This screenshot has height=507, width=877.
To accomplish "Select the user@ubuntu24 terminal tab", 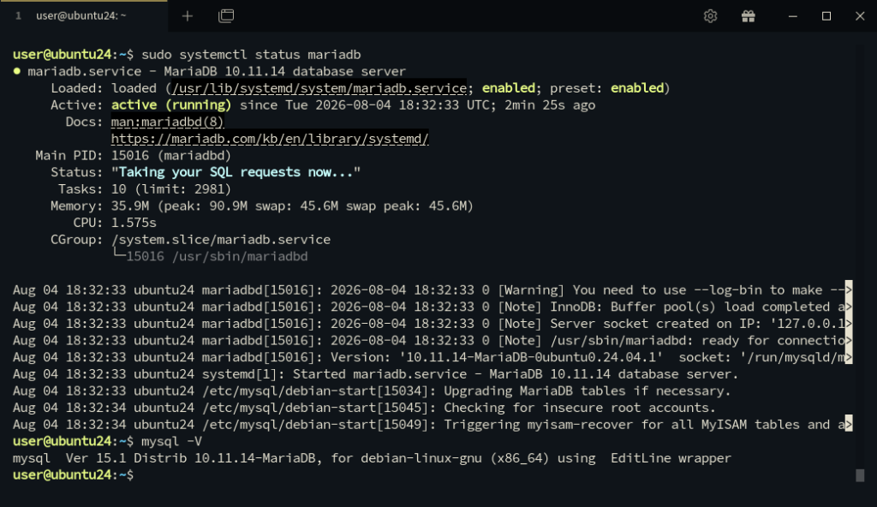I will (84, 16).
